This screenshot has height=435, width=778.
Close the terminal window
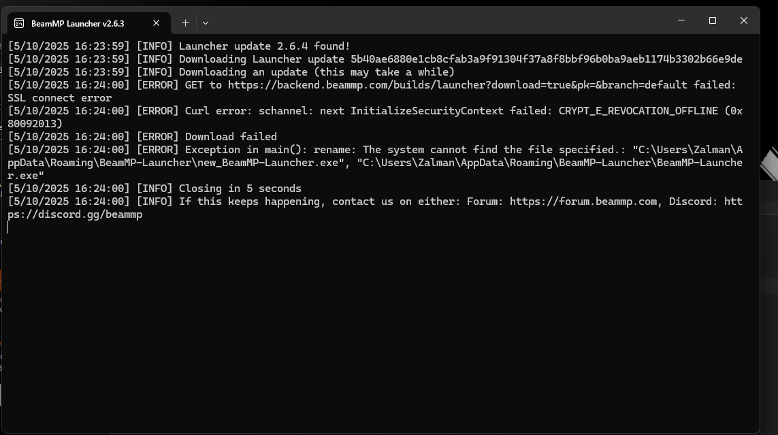[x=743, y=21]
